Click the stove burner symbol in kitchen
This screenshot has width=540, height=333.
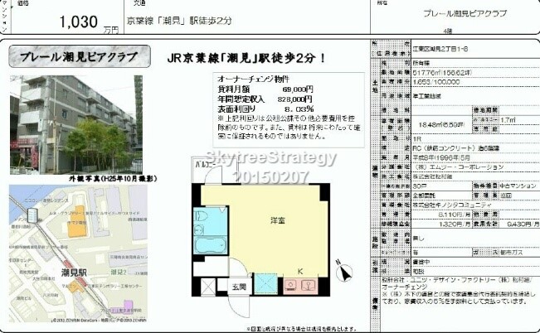tap(292, 285)
